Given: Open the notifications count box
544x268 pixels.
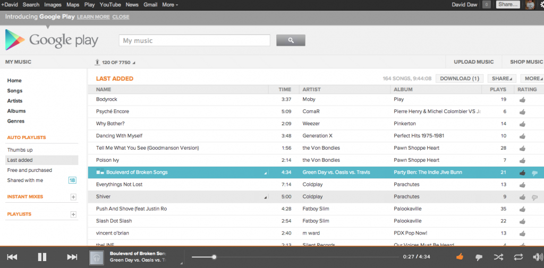Looking at the screenshot, I should [487, 5].
